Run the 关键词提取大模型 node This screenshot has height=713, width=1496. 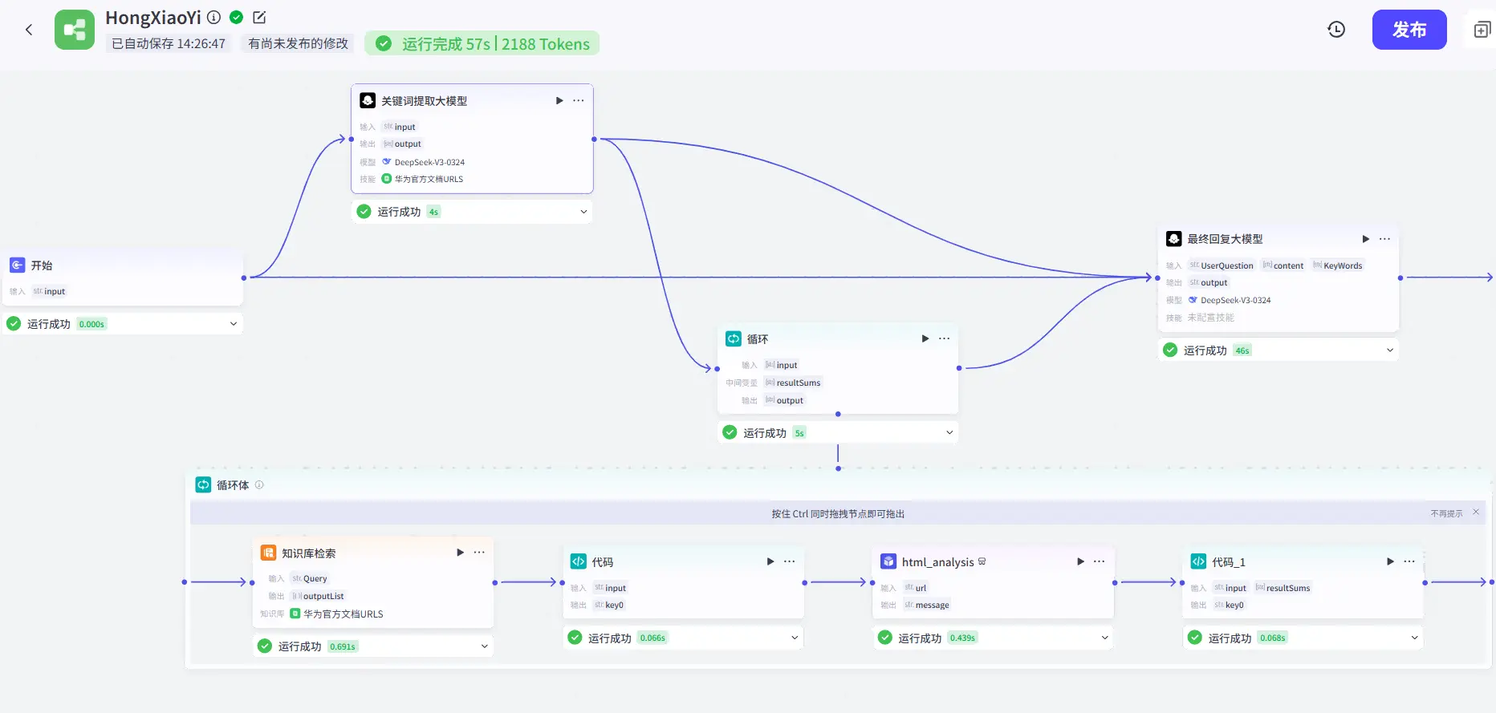coord(559,100)
